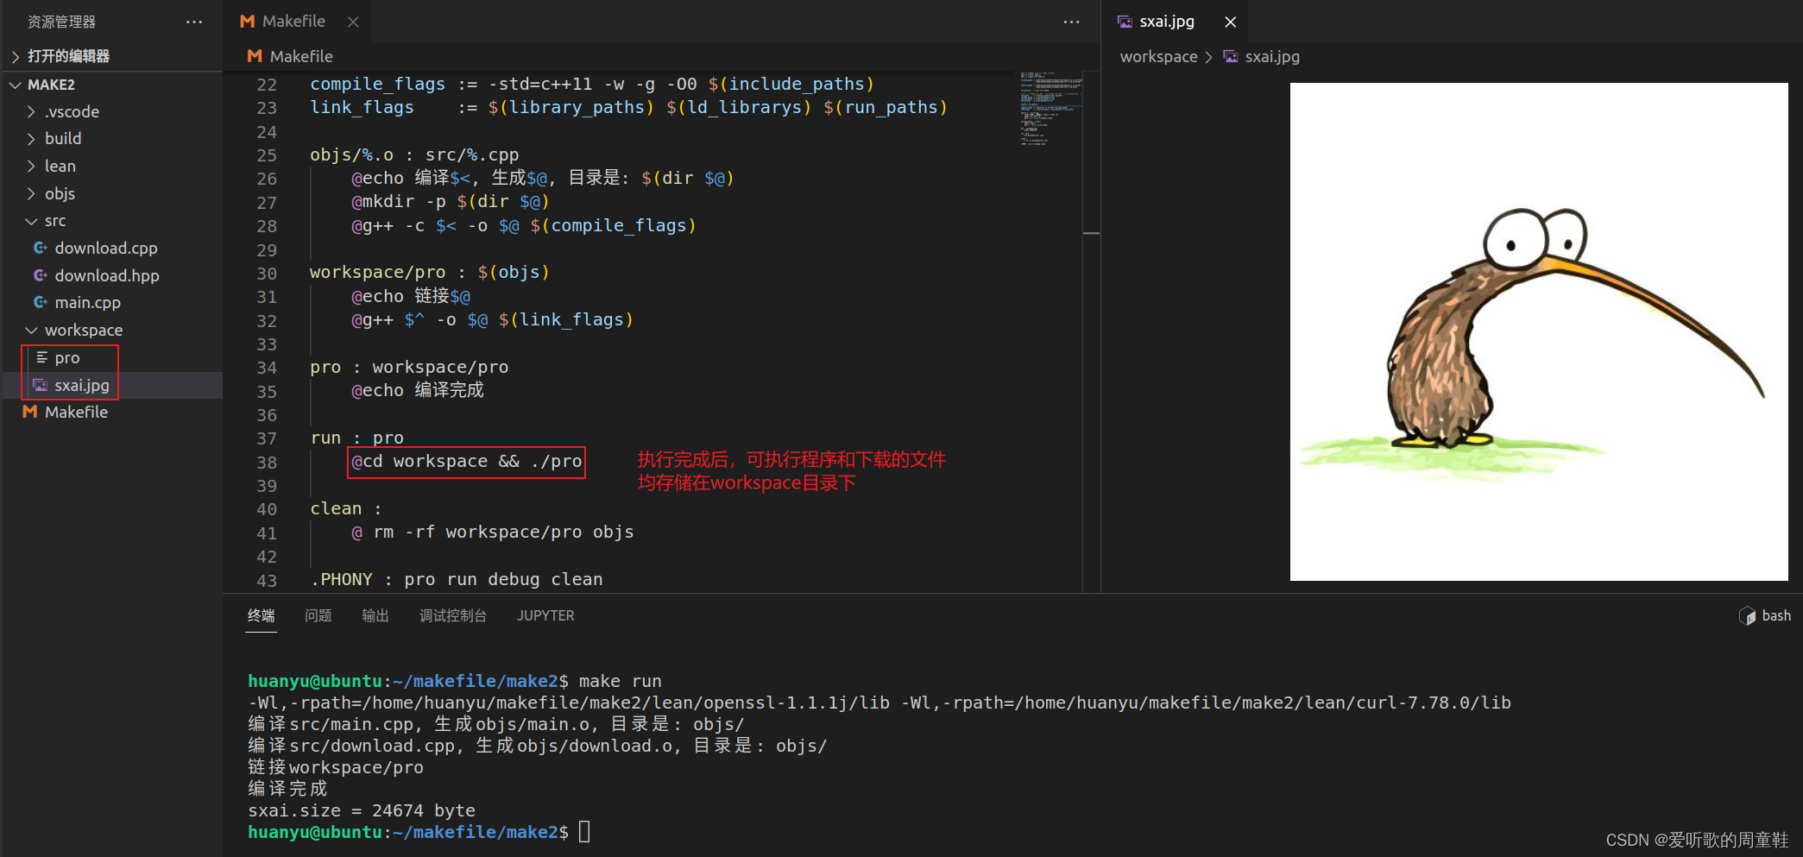Open the 问题 panel tab
This screenshot has height=857, width=1803.
coord(318,615)
